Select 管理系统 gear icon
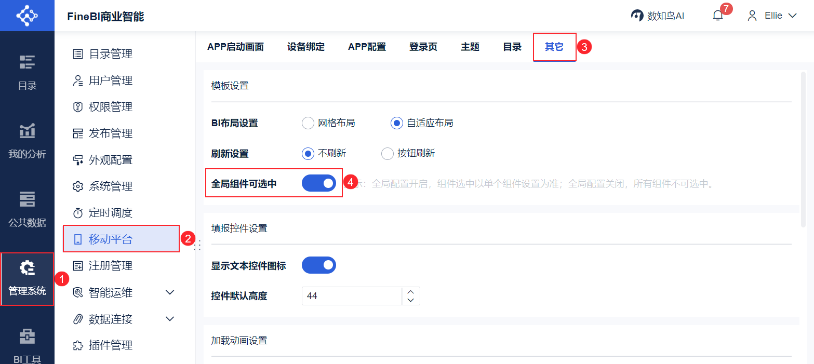This screenshot has height=364, width=814. (x=27, y=268)
